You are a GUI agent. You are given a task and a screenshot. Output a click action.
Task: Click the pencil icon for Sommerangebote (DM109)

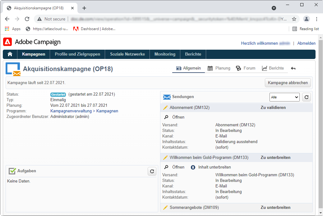pyautogui.click(x=165, y=208)
